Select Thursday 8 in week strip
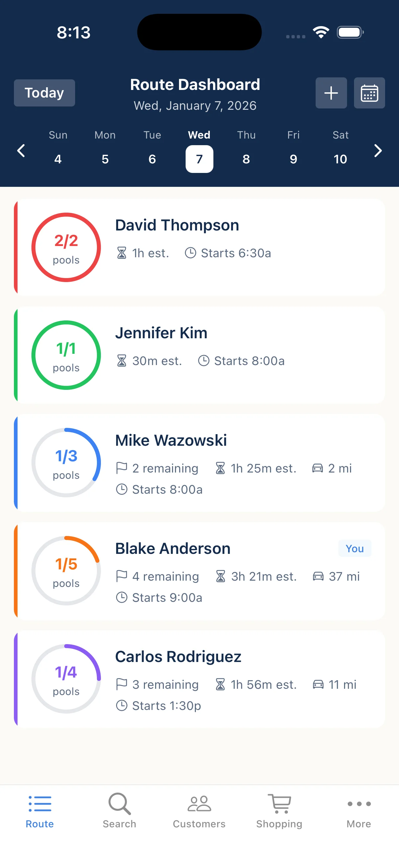Screen dimensions: 399x867 [x=246, y=158]
